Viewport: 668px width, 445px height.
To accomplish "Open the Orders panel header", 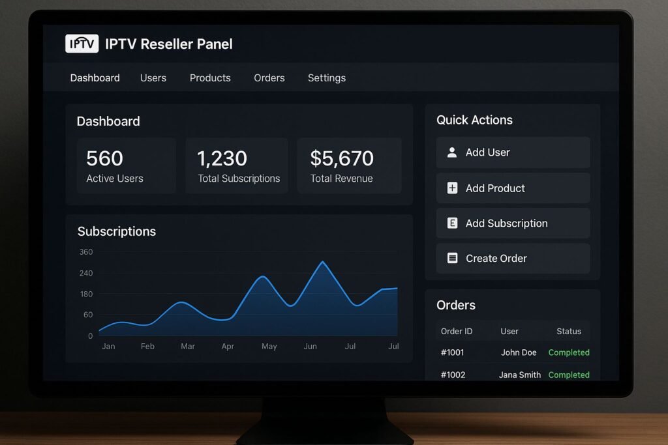I will coord(455,305).
